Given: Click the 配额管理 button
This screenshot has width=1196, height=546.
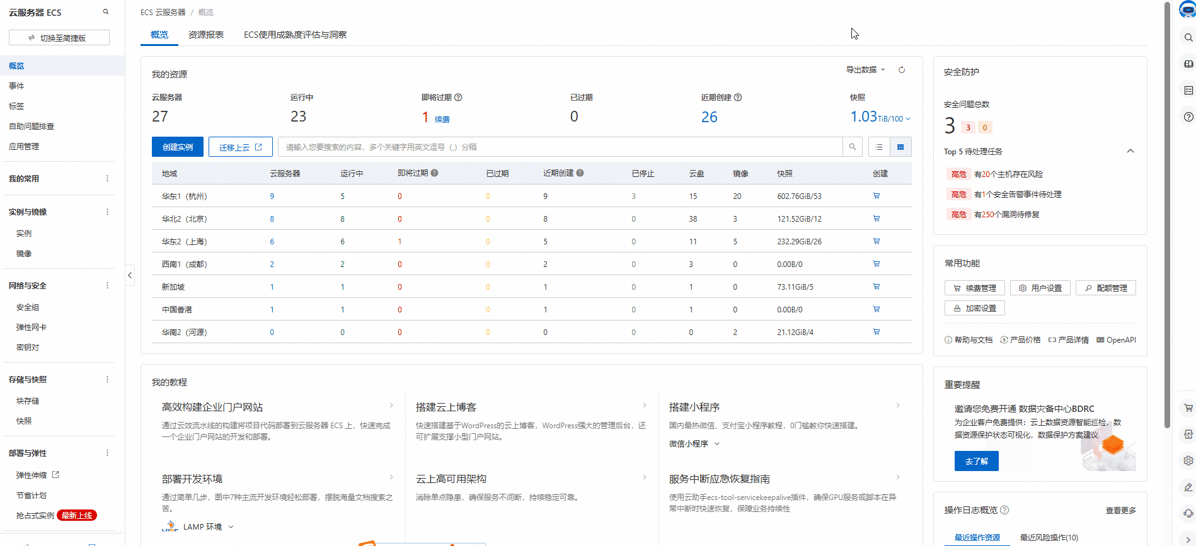Looking at the screenshot, I should pos(1106,288).
